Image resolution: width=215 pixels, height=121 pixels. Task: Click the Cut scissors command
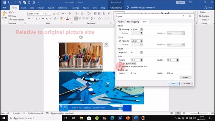pos(11,12)
